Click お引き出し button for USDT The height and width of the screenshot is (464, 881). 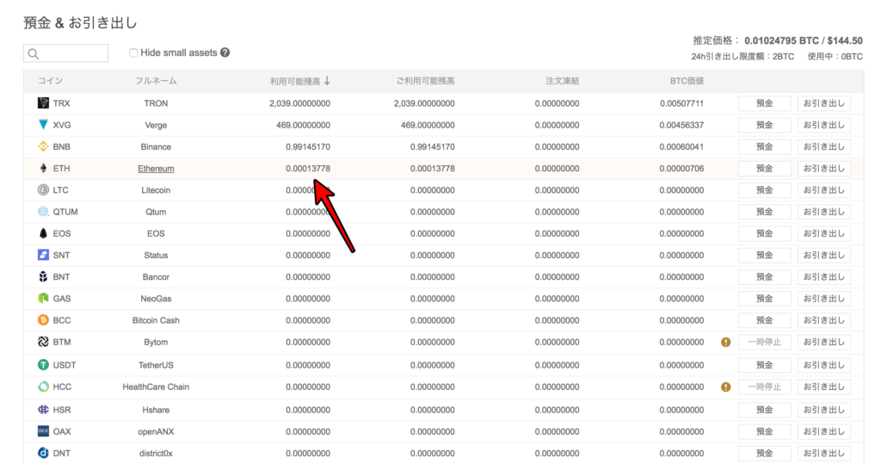[x=823, y=365]
